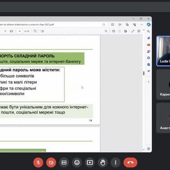Image resolution: width=170 pixels, height=170 pixels.
Task: Raise hand in the meeting
Action: (103, 163)
